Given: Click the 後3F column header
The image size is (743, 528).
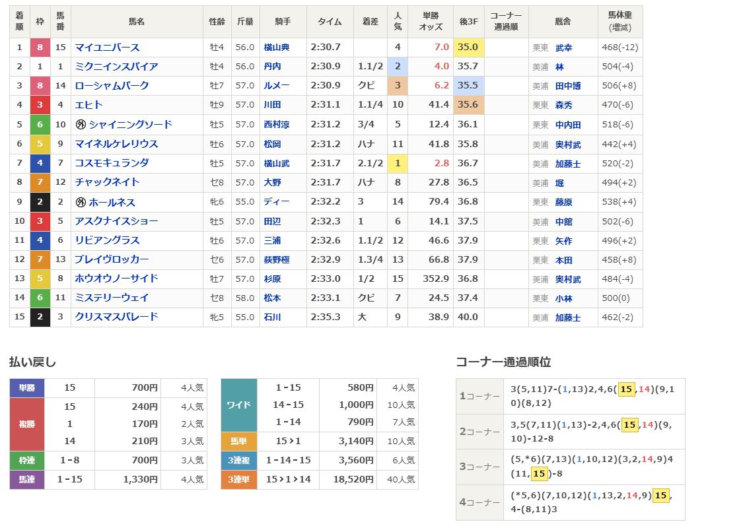Looking at the screenshot, I should tap(469, 22).
